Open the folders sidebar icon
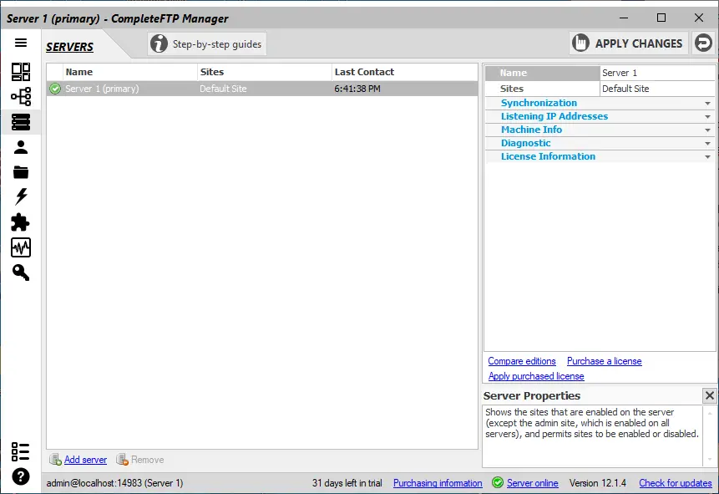Screen dimensions: 719x494 [x=21, y=172]
